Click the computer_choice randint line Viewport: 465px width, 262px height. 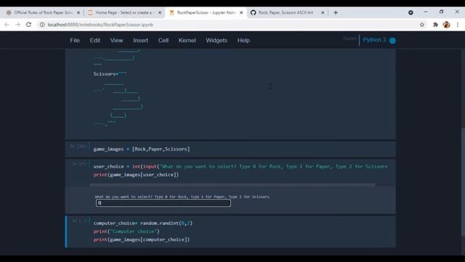pos(142,223)
